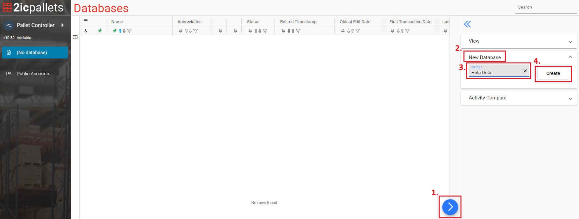Toggle pin on Retired Timestamp column
Screen dimensions: 579x219
283,31
